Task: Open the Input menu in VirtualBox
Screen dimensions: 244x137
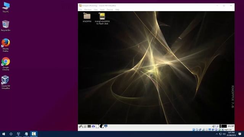Action: pos(102,10)
